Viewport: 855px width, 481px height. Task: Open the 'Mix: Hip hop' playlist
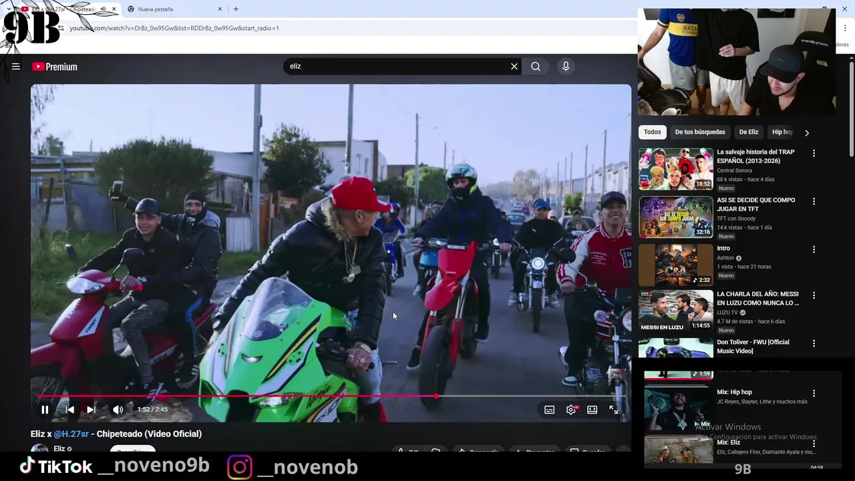click(x=734, y=392)
